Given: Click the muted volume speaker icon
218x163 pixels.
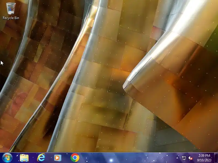Looking at the screenshot, I should click(x=190, y=158).
